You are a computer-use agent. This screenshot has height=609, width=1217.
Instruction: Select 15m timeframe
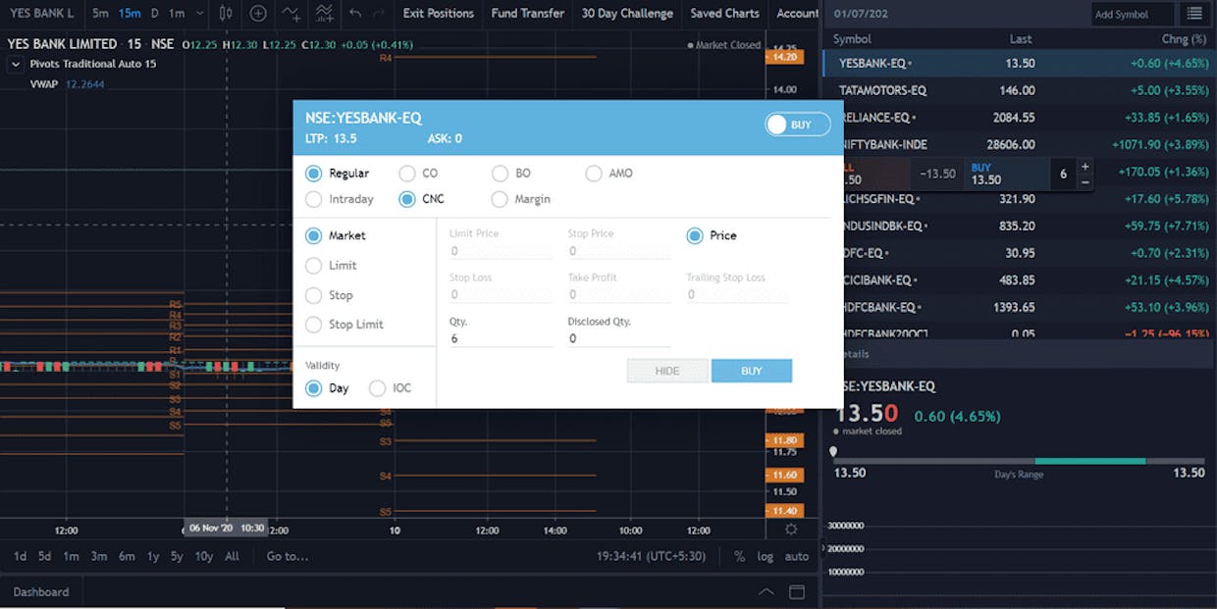(x=129, y=14)
